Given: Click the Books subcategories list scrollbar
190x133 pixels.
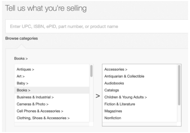Looking at the screenshot, I should coord(179,85).
